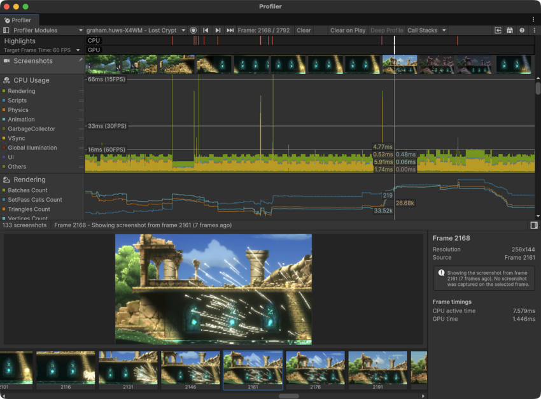541x399 pixels.
Task: Toggle the Rendering category color box
Action: 4,91
